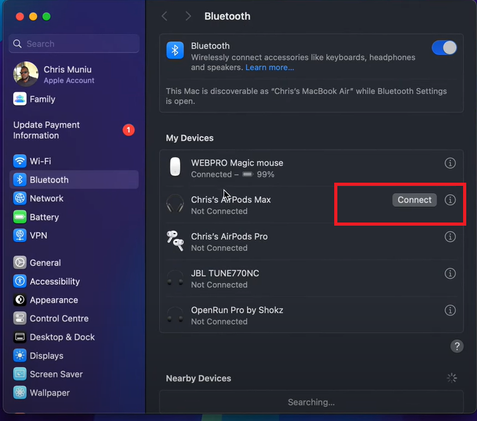Image resolution: width=477 pixels, height=421 pixels.
Task: Turn off the Bluetooth switch
Action: [444, 48]
